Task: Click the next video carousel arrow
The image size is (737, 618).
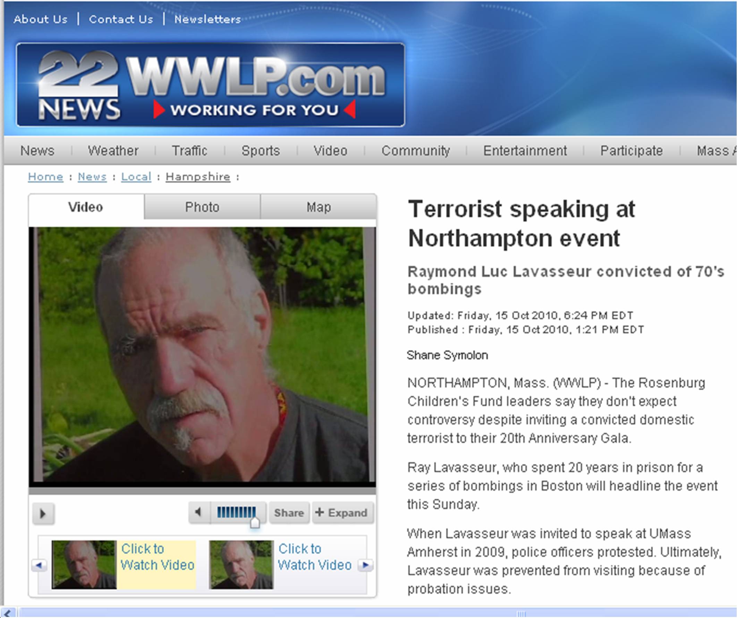Action: click(365, 565)
